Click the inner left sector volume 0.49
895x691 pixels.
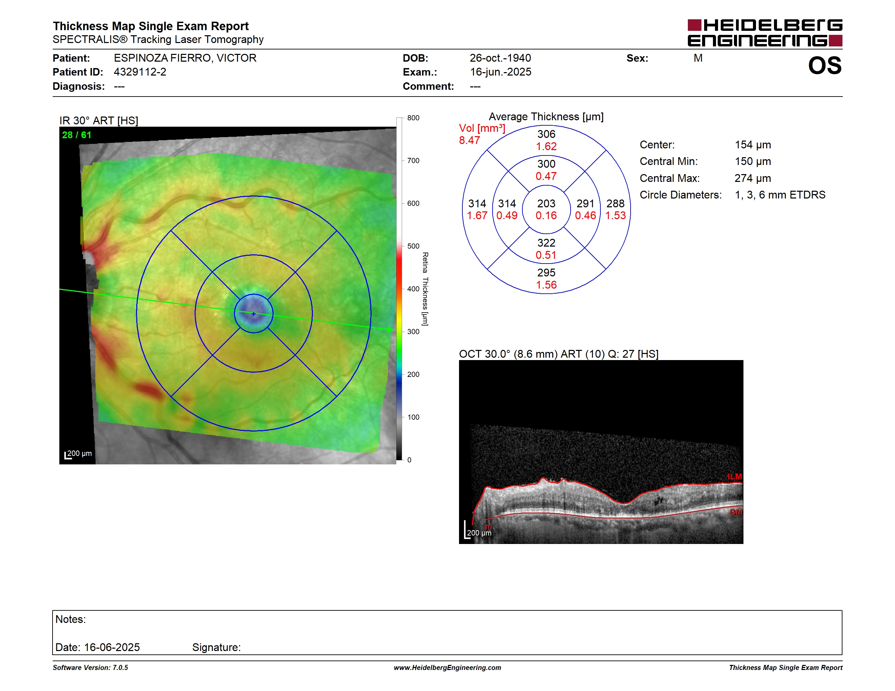[507, 215]
